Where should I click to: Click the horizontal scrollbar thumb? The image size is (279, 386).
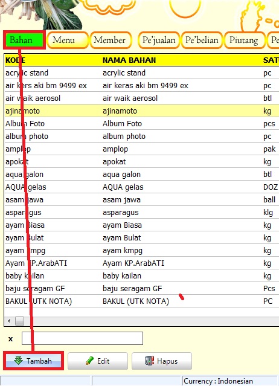[19, 321]
